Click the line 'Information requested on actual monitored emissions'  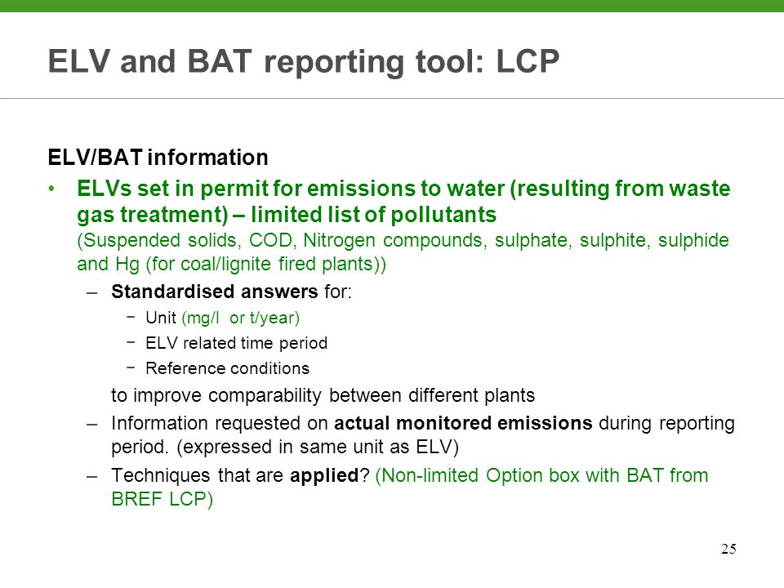[423, 424]
